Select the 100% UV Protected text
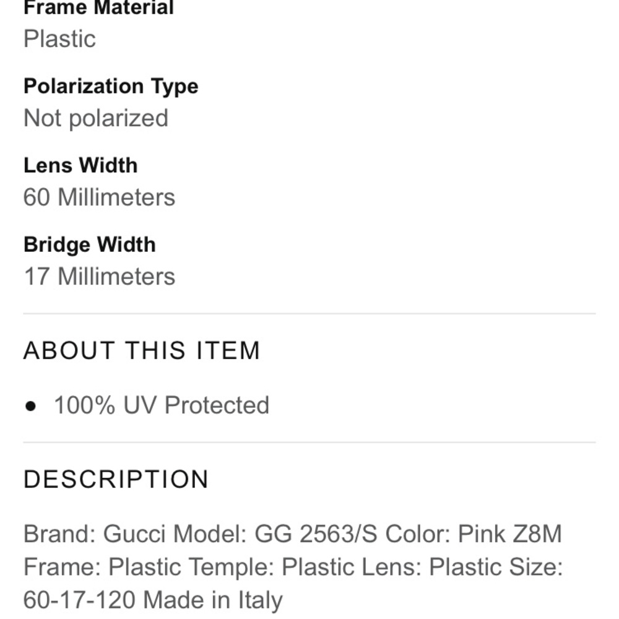Image resolution: width=619 pixels, height=619 pixels. pyautogui.click(x=162, y=405)
